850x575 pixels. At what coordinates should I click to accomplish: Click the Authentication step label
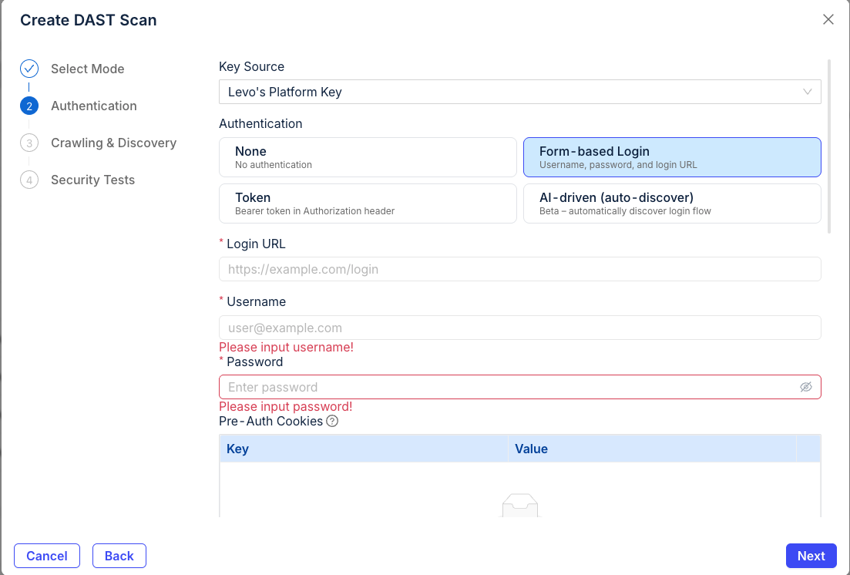[93, 106]
